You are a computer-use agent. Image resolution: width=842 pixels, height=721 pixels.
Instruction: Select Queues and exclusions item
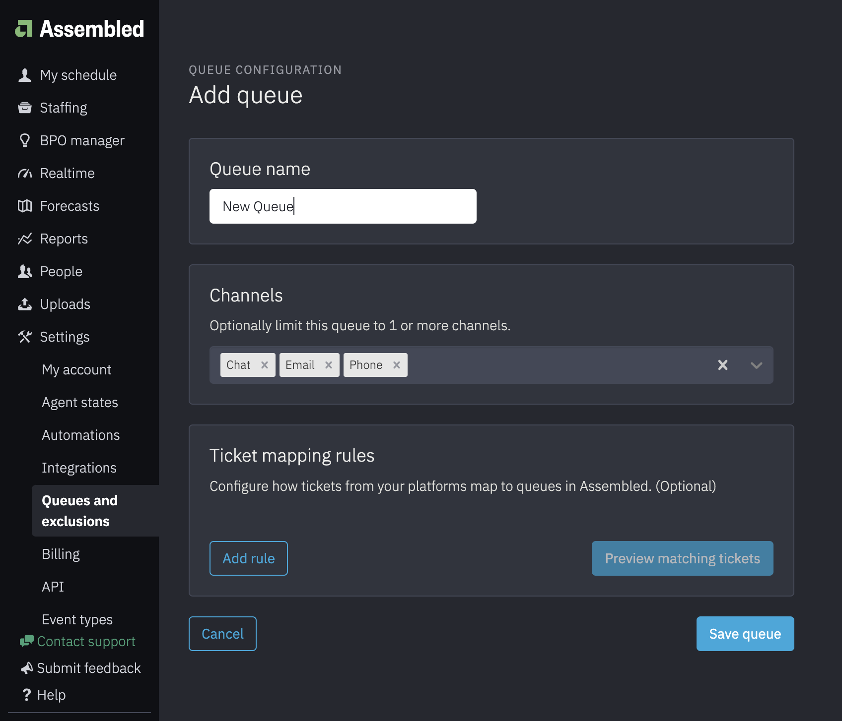[95, 511]
